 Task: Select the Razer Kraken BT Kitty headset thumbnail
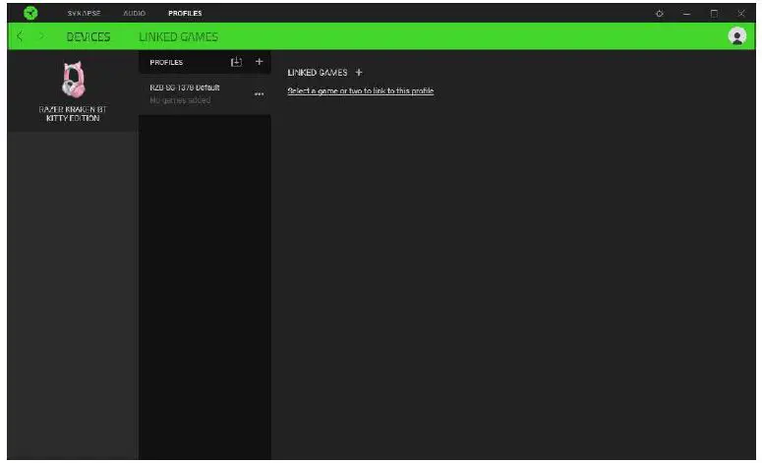coord(74,80)
